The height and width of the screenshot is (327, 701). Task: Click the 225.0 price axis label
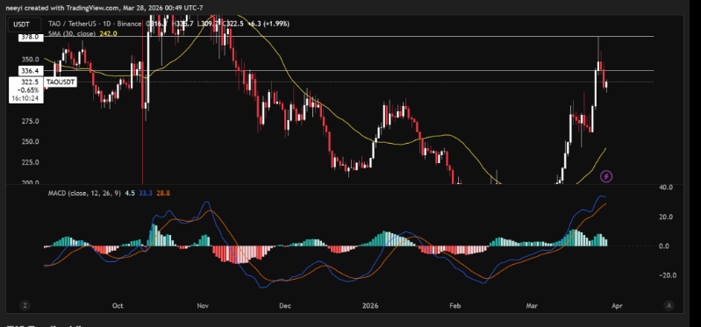pyautogui.click(x=31, y=162)
